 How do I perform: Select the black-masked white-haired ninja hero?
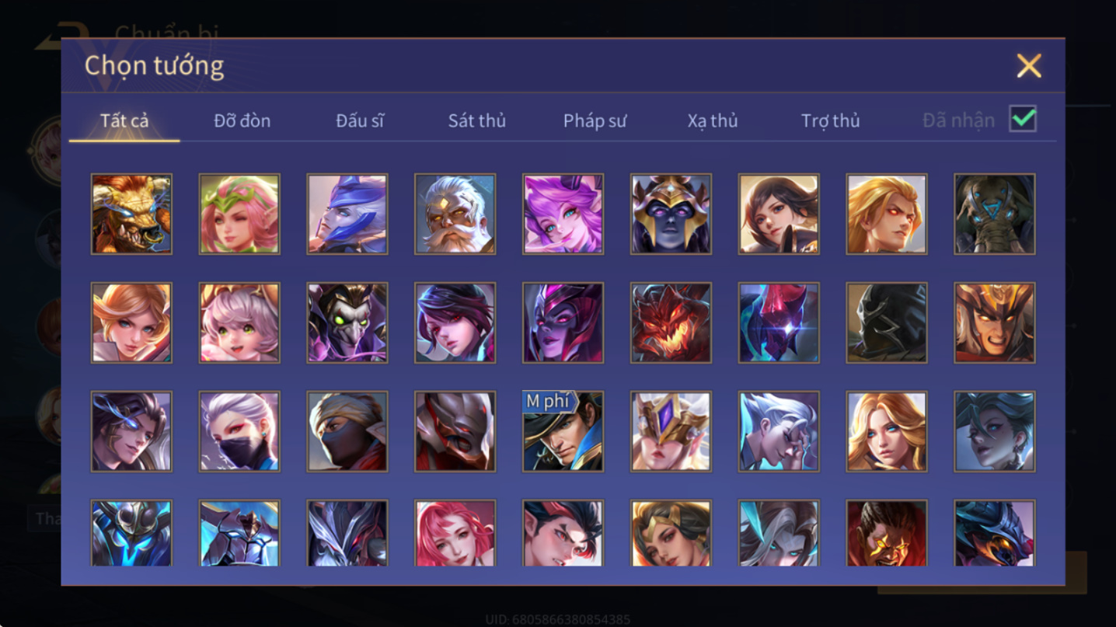(x=239, y=431)
